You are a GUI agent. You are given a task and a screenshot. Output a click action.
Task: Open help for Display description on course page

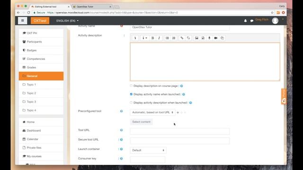point(182,86)
